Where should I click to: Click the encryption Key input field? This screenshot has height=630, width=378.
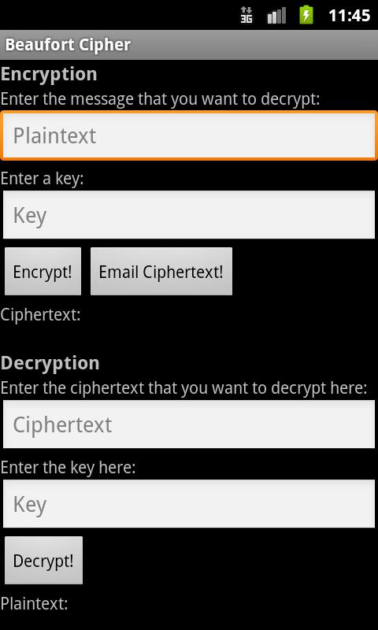point(189,214)
